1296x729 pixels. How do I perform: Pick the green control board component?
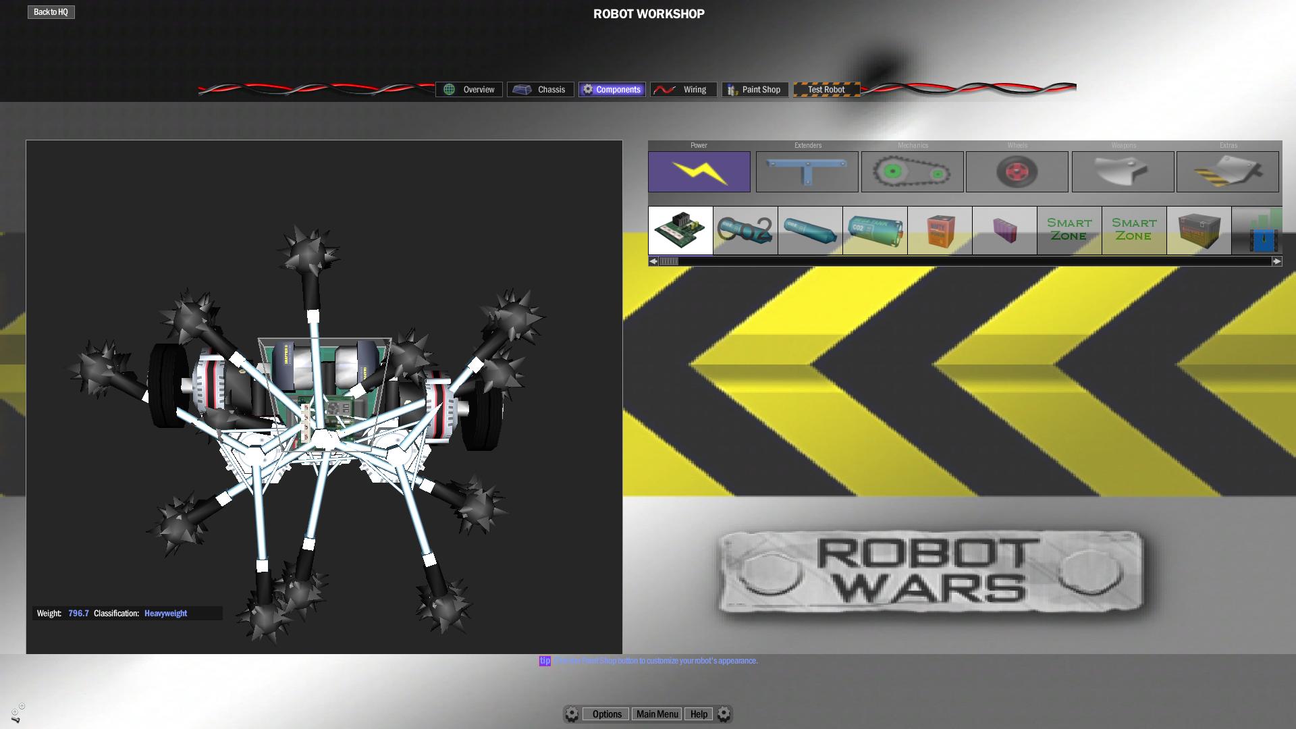coord(680,231)
